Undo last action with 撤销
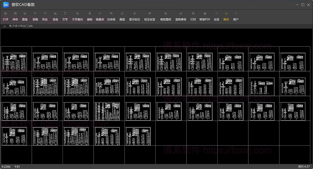Screen dimensions: 313x169 35,16
